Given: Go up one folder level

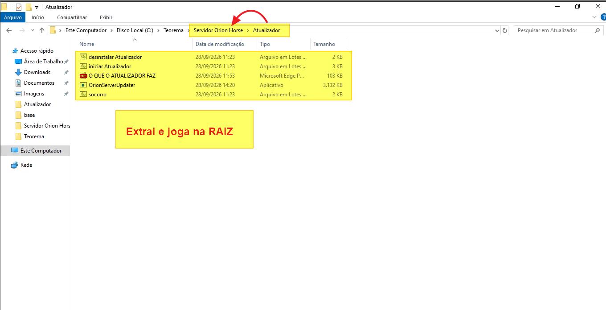Looking at the screenshot, I should coord(42,30).
